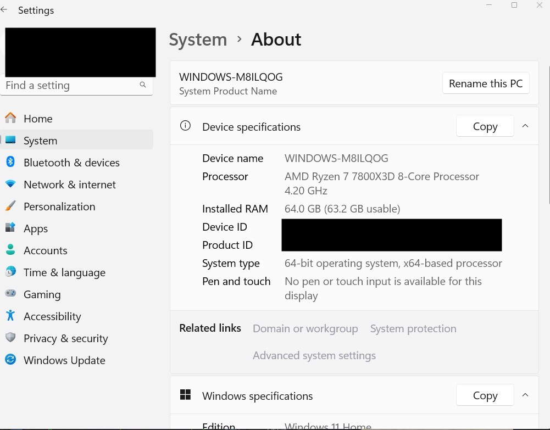Click the Apps icon in sidebar
550x430 pixels.
(x=10, y=228)
